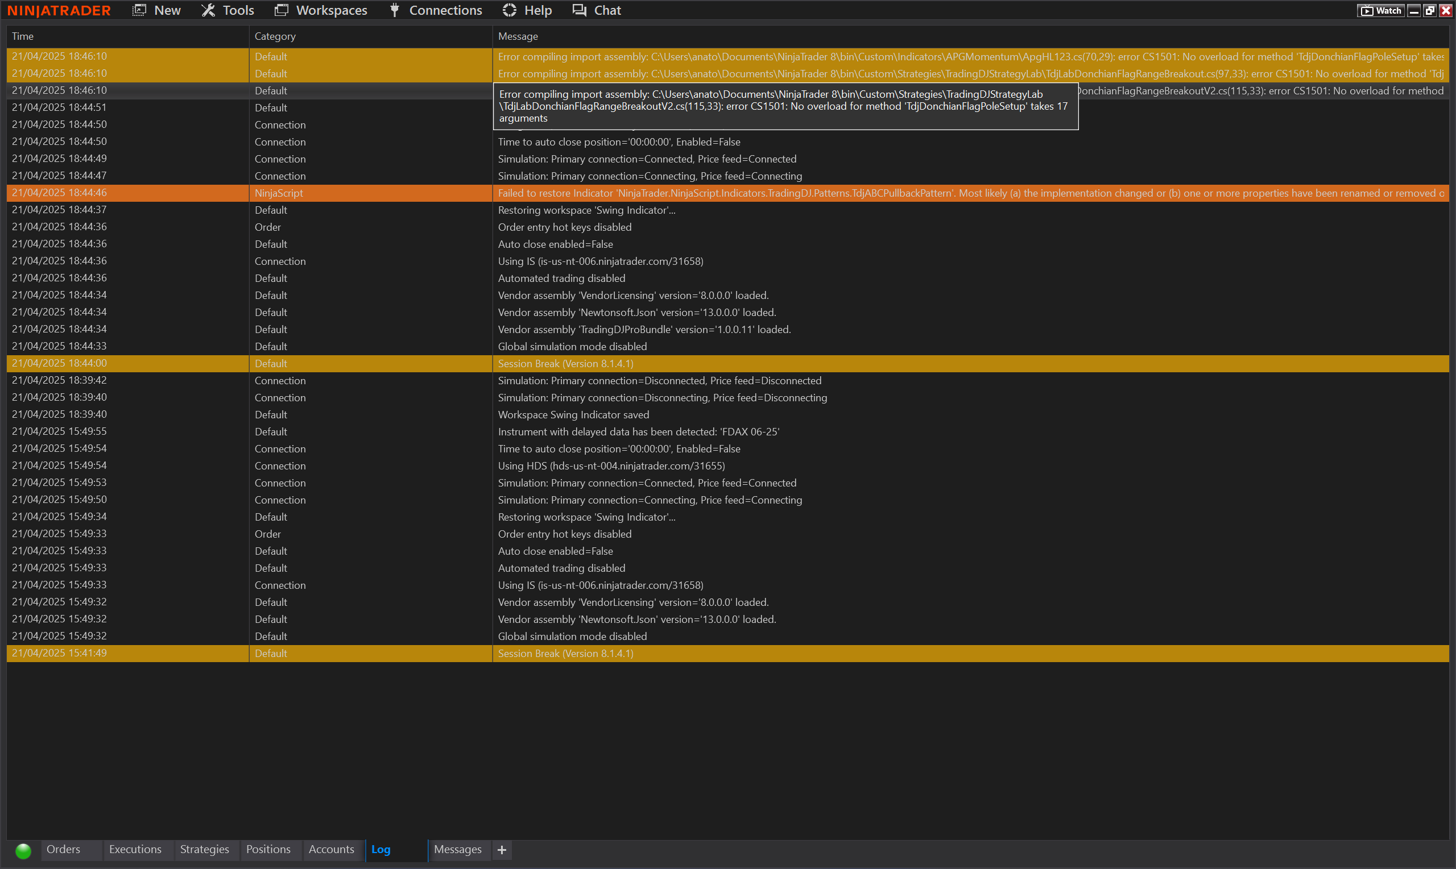Click the NinjaScript category cell
1456x869 pixels.
point(371,193)
